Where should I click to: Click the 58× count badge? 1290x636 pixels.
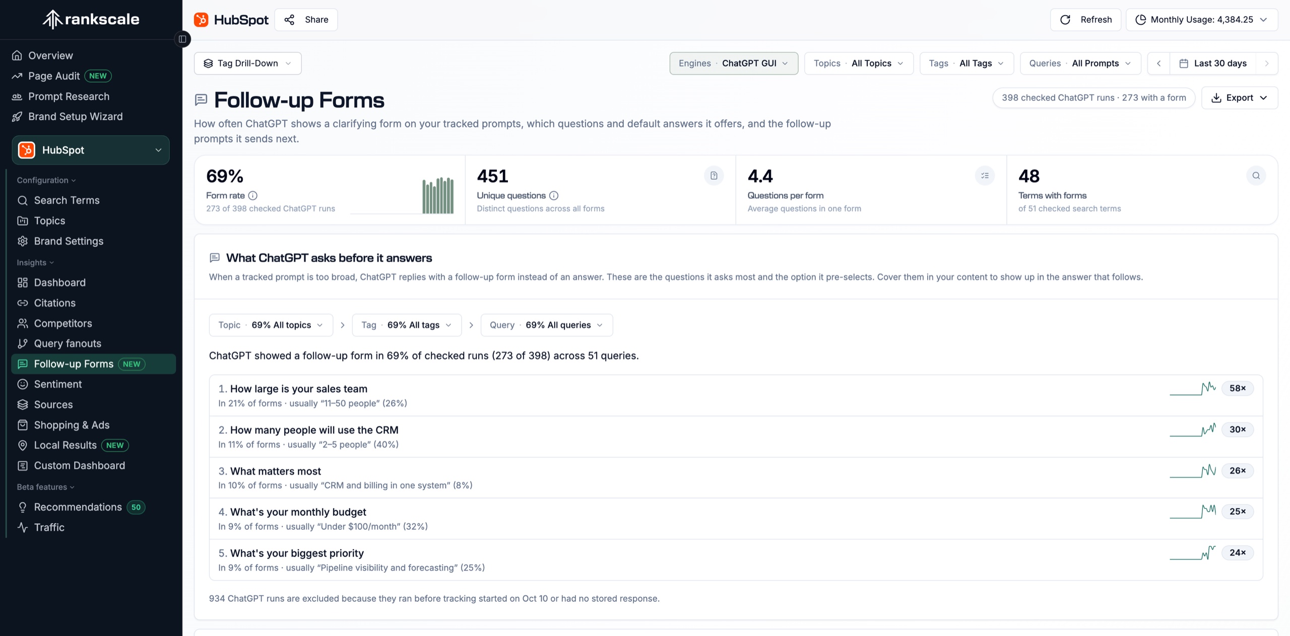(x=1238, y=388)
